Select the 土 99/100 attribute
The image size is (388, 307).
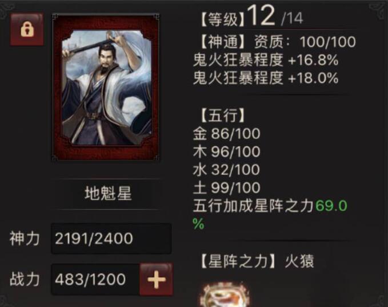pos(226,188)
